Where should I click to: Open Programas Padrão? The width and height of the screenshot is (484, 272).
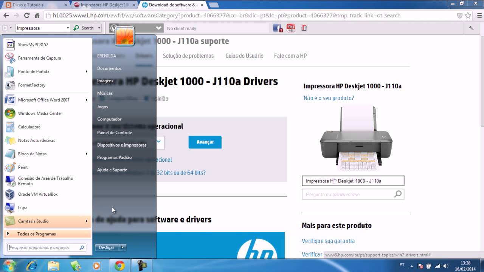[x=115, y=157]
